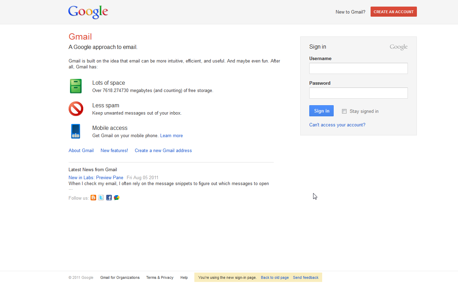
Task: Open the Blogger follow icon
Action: (x=93, y=198)
